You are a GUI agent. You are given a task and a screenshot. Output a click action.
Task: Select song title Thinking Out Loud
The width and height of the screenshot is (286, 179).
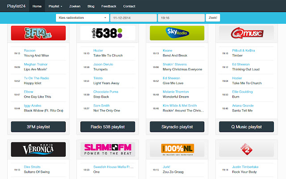[x=246, y=69]
